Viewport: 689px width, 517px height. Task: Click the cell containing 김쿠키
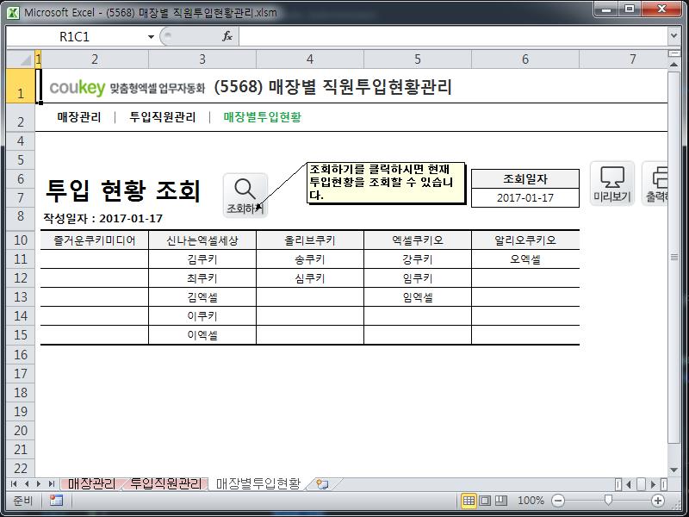(x=202, y=259)
